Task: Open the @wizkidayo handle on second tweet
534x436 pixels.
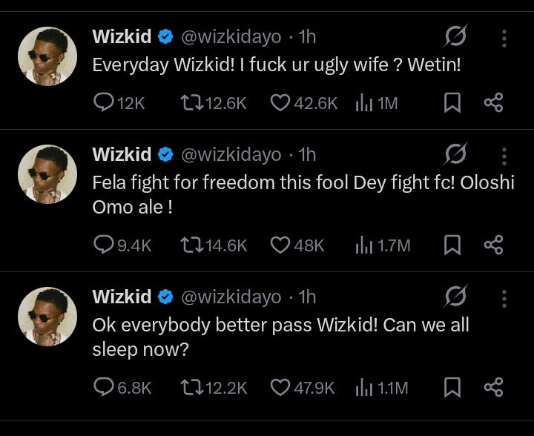Action: (231, 154)
